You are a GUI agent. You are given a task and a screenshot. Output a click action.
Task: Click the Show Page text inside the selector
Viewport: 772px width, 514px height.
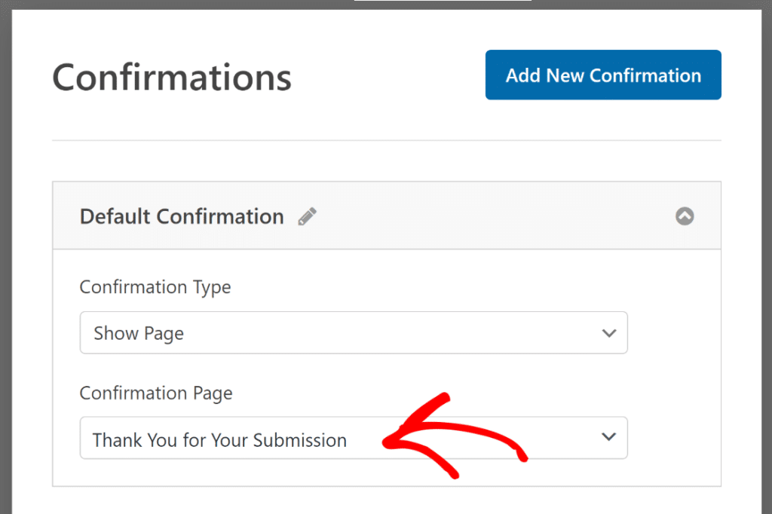tap(138, 332)
